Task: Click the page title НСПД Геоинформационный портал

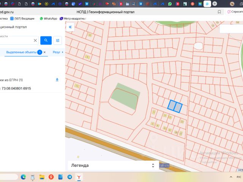Action: coord(106,12)
